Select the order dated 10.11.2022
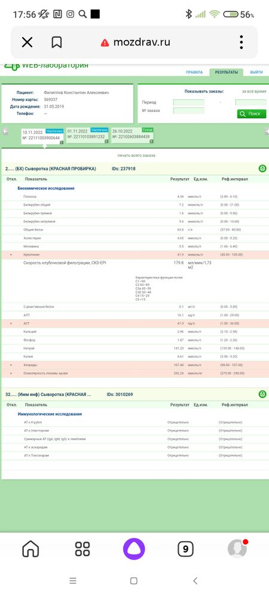The width and height of the screenshot is (269, 598). tap(43, 136)
